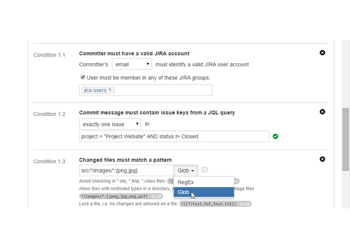Click the JQL query text field
The width and height of the screenshot is (350, 248).
point(174,137)
